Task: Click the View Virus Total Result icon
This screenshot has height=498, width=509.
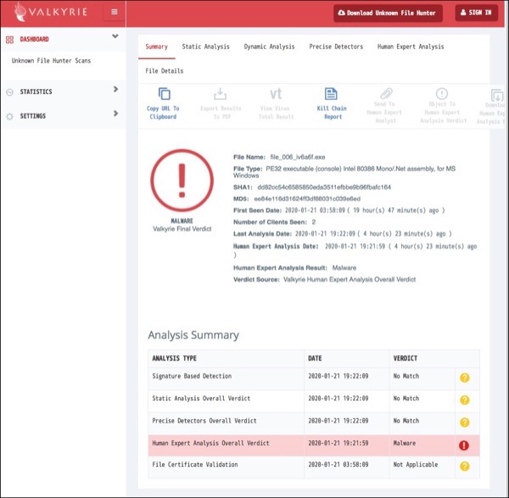Action: pos(276,94)
